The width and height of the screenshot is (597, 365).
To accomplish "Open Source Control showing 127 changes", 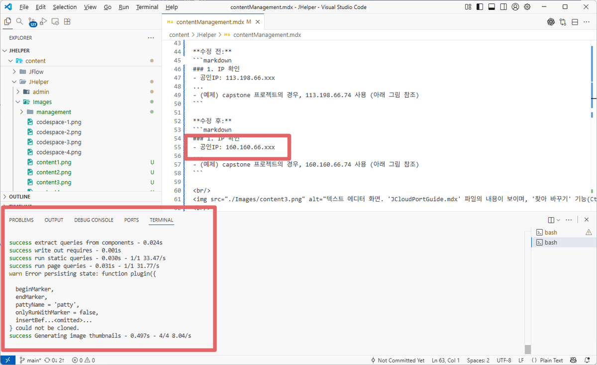I will (32, 21).
